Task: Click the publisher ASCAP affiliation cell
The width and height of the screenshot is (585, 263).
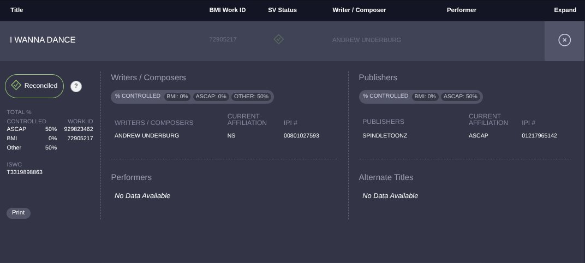Action: point(478,136)
